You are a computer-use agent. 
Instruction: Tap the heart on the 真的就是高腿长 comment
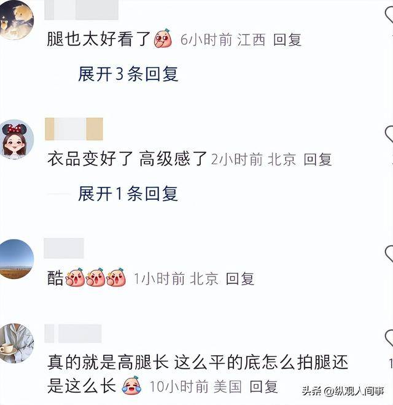pos(389,338)
